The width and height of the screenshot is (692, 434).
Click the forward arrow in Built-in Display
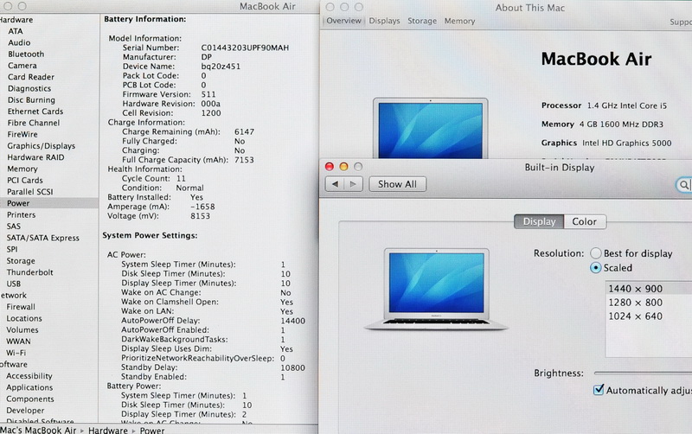pos(353,184)
